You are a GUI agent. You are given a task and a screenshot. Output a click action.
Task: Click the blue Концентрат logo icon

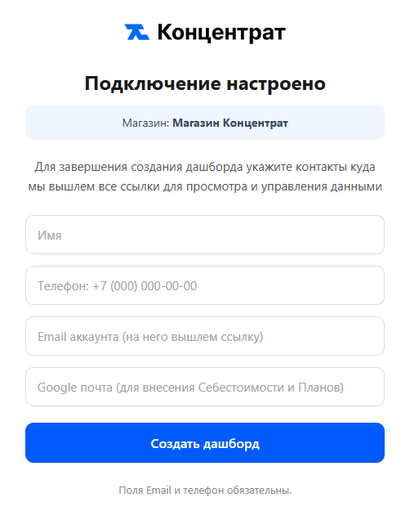pyautogui.click(x=136, y=32)
